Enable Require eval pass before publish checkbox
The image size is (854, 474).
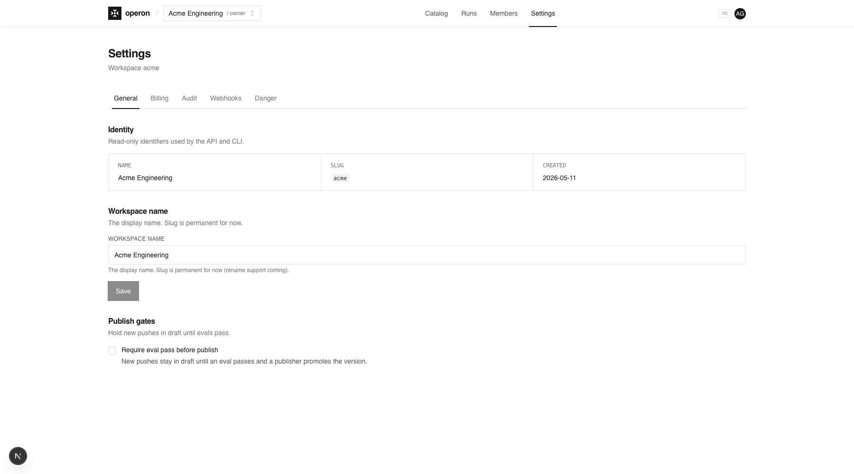(x=112, y=351)
